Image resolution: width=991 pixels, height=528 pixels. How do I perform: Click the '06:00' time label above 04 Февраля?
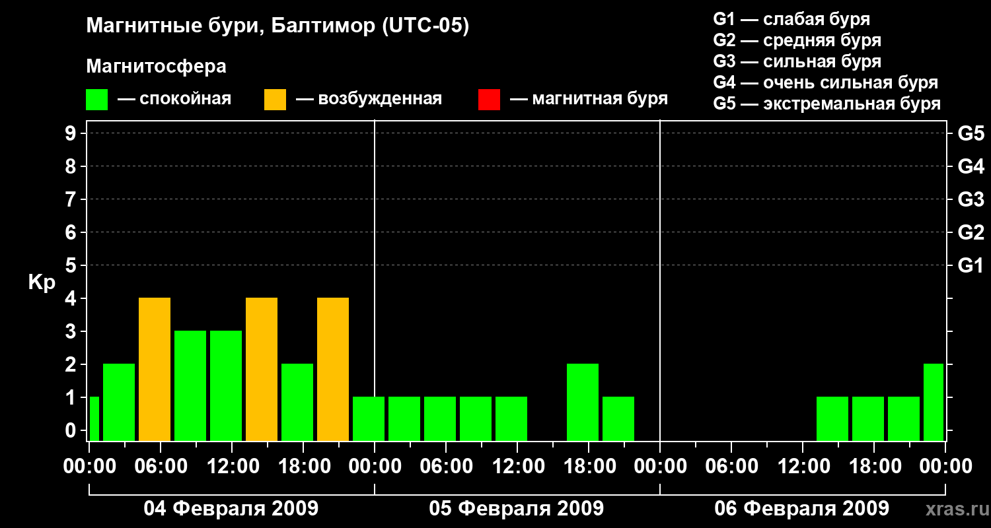(161, 467)
